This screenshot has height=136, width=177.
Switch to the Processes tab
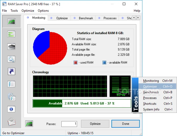[x=110, y=18]
